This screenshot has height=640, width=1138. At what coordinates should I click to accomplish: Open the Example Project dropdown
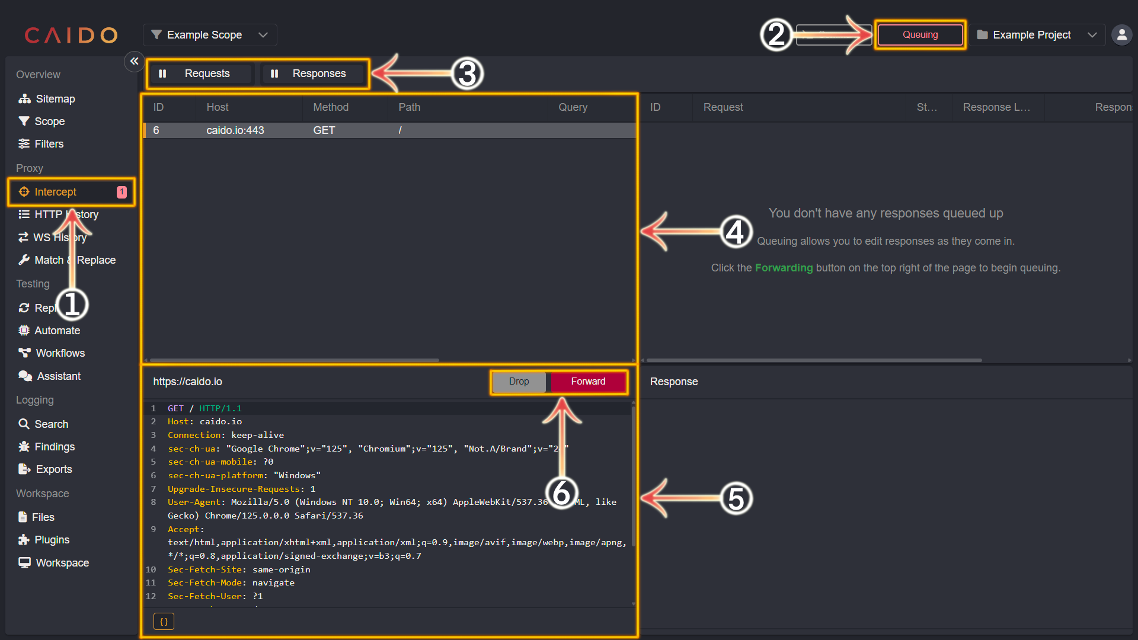[x=1037, y=35]
